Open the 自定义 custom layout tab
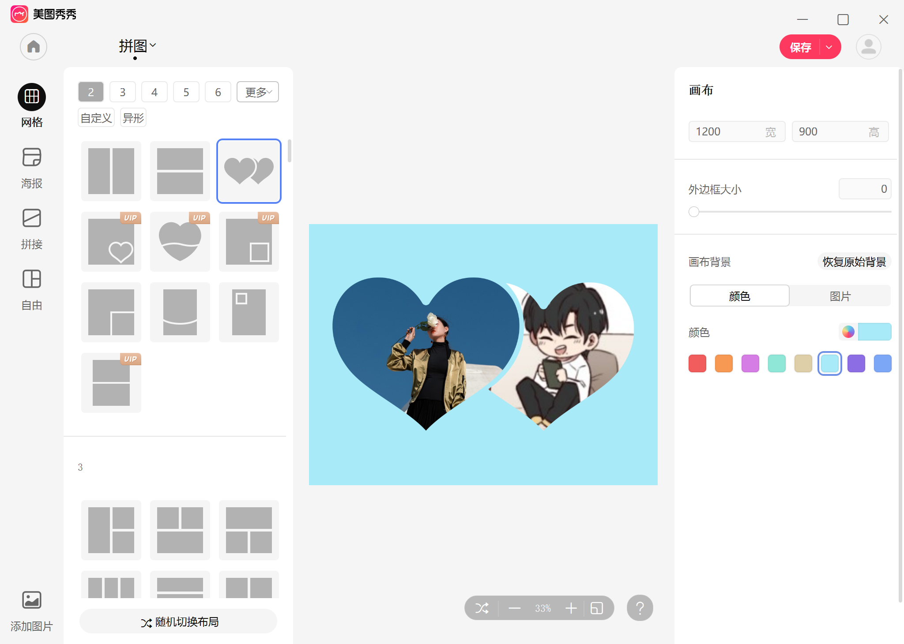The image size is (904, 644). click(x=96, y=118)
